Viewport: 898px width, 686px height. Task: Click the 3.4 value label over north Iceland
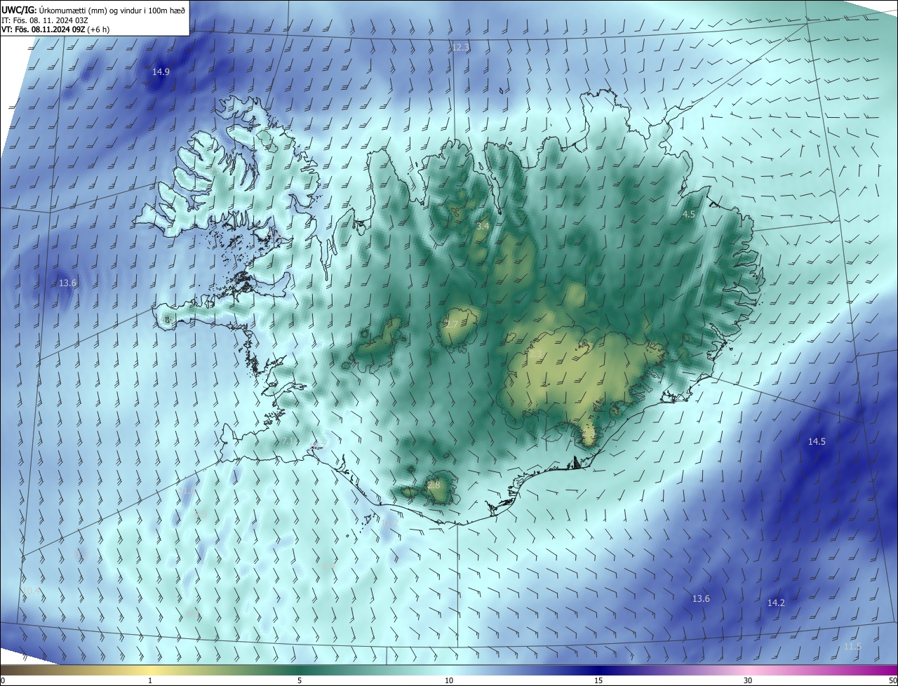pos(483,227)
